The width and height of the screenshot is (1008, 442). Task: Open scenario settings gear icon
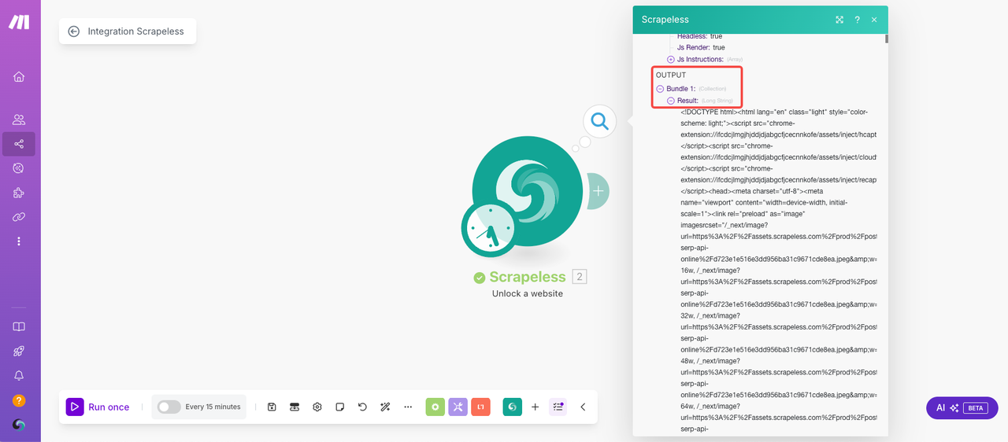pyautogui.click(x=317, y=407)
